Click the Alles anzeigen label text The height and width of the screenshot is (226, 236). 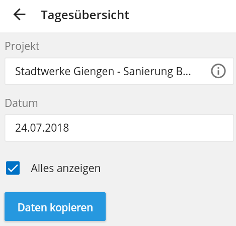[66, 168]
